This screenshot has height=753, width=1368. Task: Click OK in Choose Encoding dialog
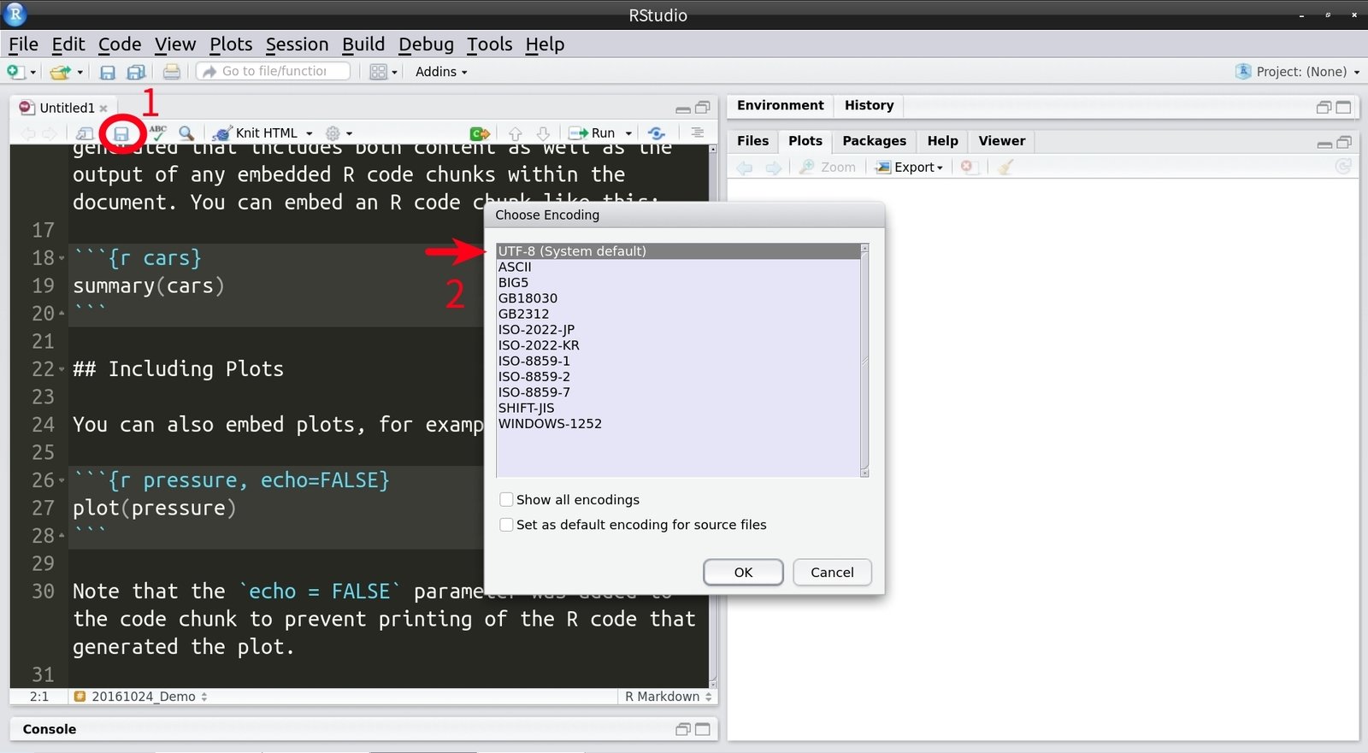click(743, 573)
